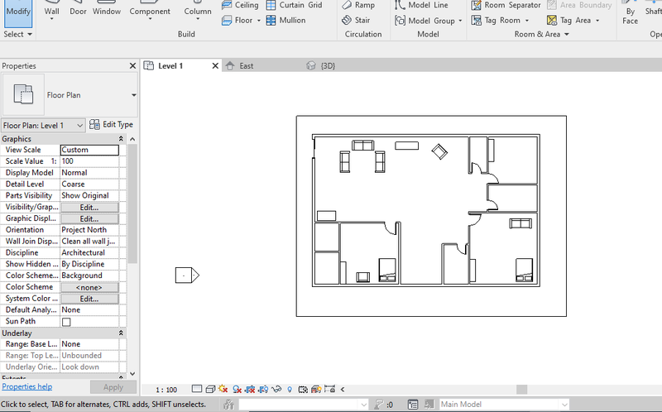Screen dimensions: 662x412
Task: Click the Floor tool icon
Action: [x=227, y=20]
